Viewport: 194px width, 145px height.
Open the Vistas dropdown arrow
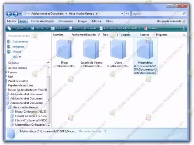[47, 28]
